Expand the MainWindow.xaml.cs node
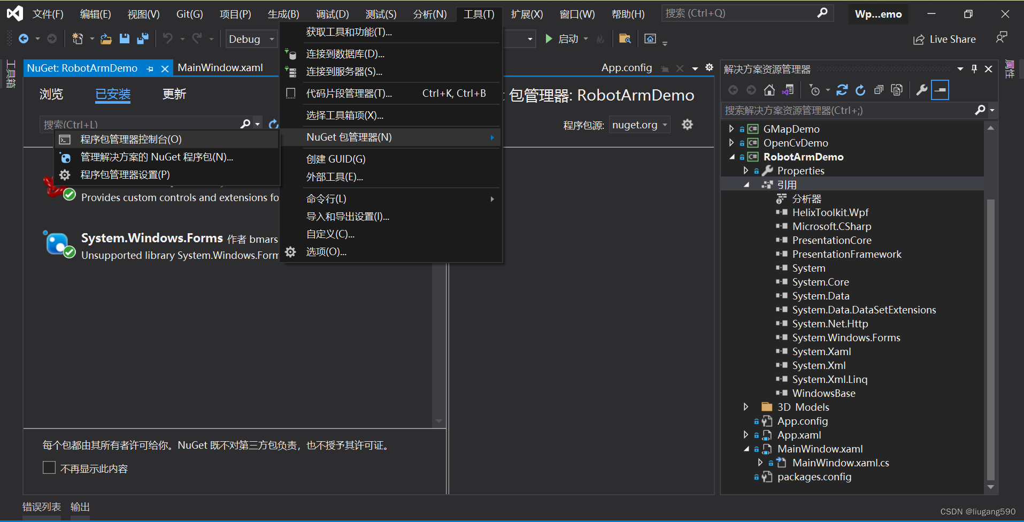The height and width of the screenshot is (522, 1024). tap(760, 462)
